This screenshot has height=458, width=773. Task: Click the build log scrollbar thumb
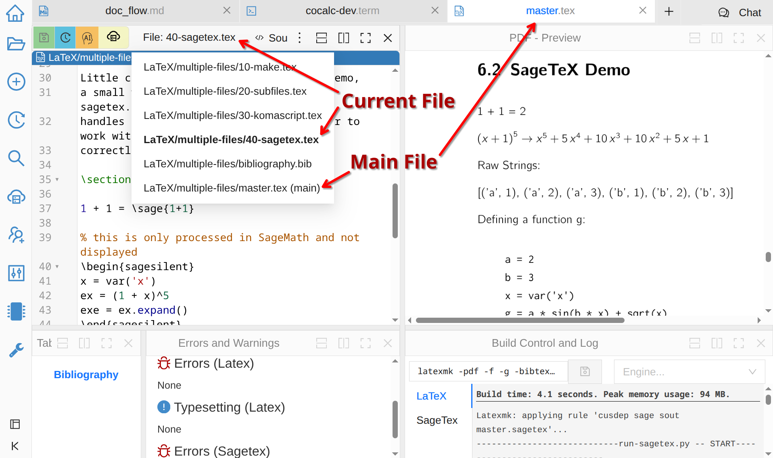(768, 400)
